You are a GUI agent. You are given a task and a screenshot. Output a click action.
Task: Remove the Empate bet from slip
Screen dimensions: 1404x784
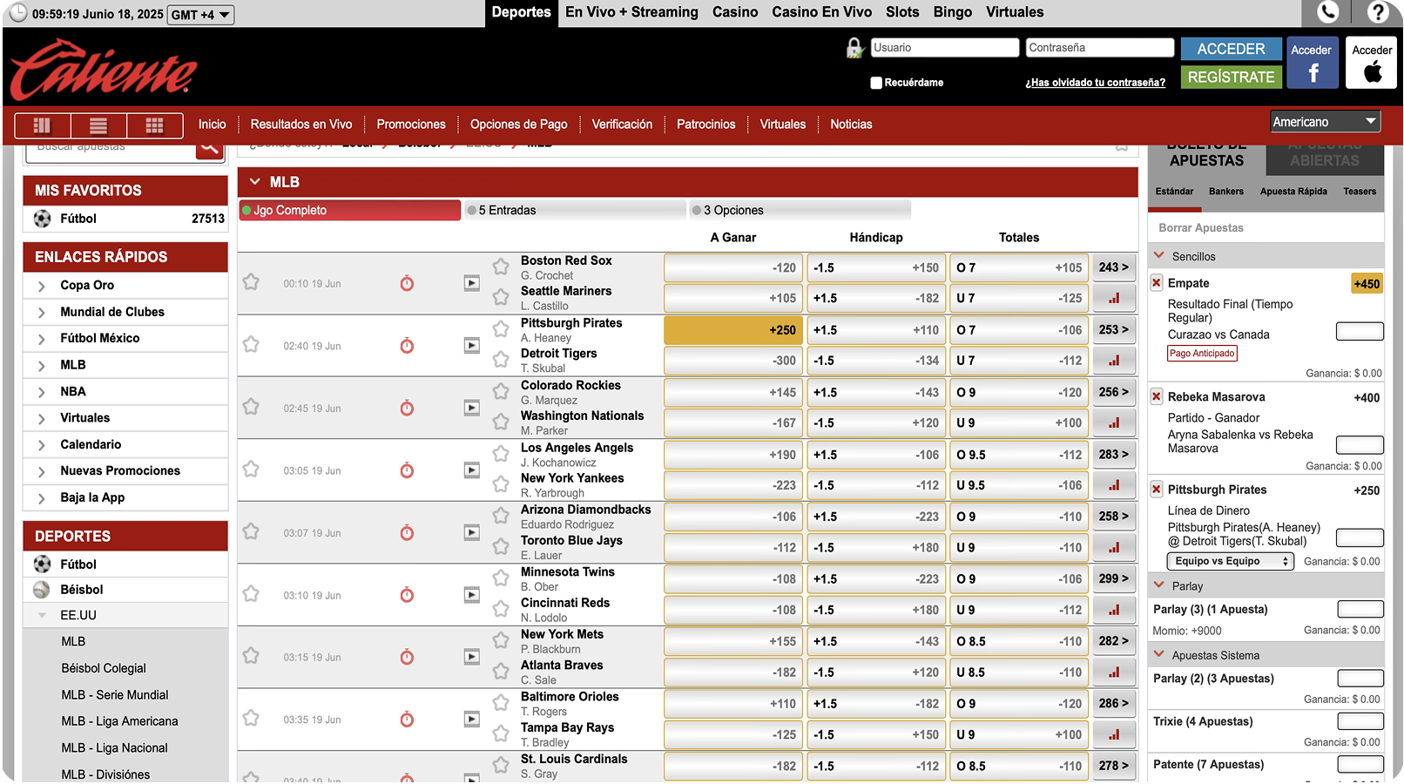tap(1157, 283)
